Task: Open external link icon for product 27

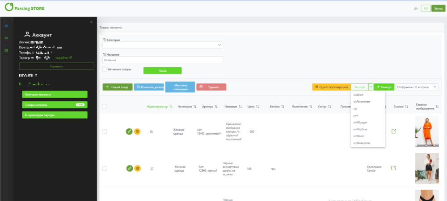Action: (x=394, y=168)
